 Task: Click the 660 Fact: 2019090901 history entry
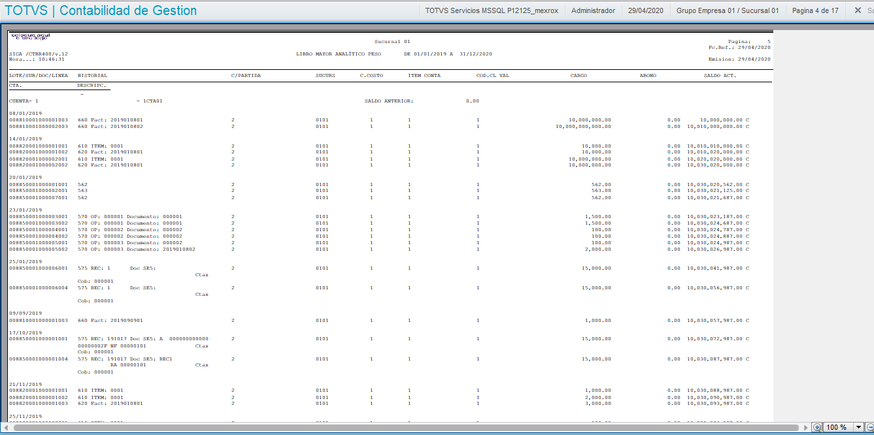110,321
